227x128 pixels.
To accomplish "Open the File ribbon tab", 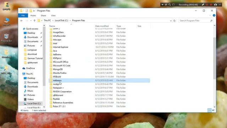I will coord(23,16).
